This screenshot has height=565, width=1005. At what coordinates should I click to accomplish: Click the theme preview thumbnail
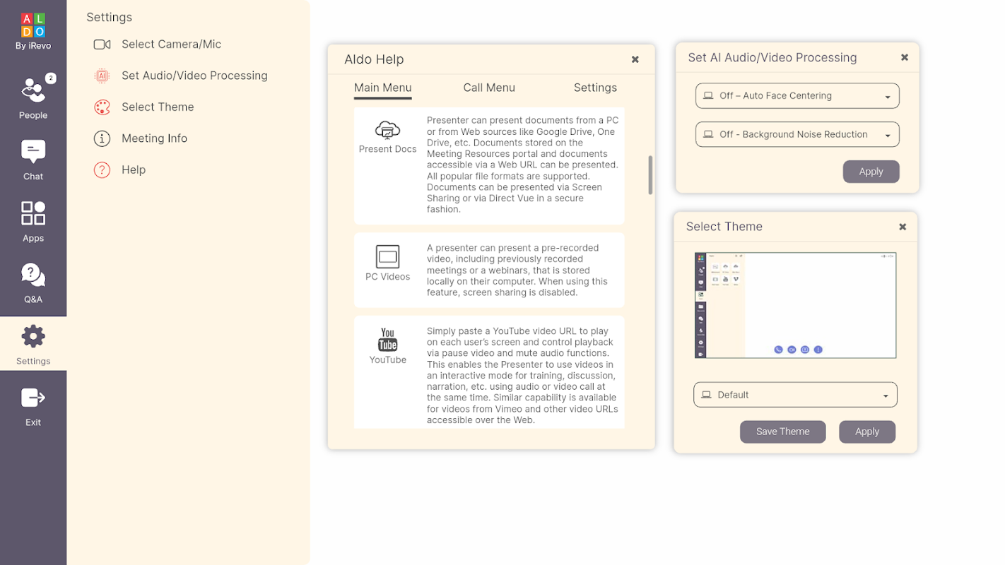click(x=795, y=305)
